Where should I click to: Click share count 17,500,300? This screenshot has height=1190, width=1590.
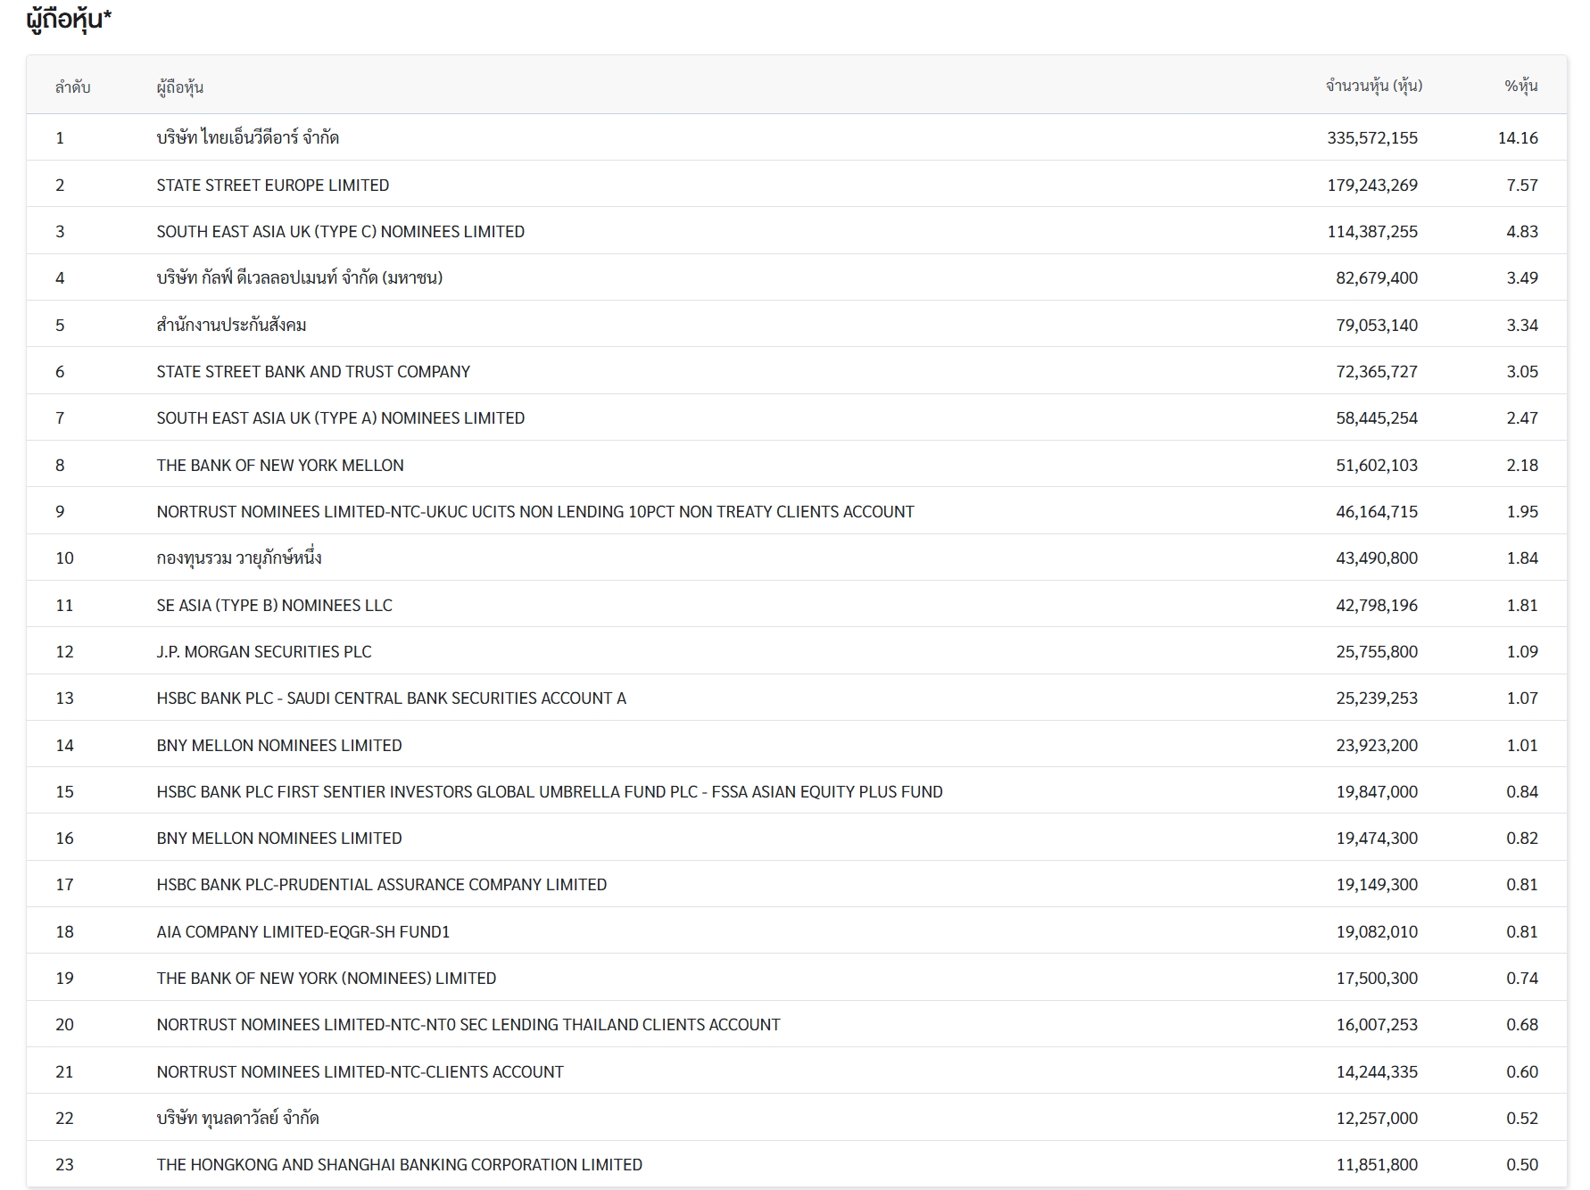tap(1377, 978)
